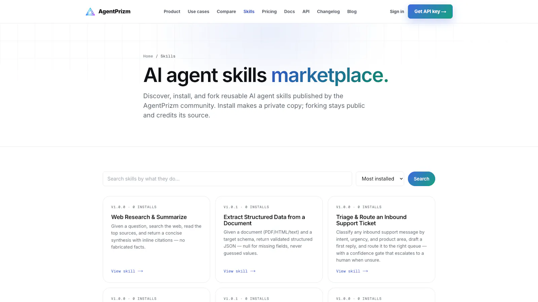Click the Sign in link
The image size is (538, 302).
(x=397, y=11)
